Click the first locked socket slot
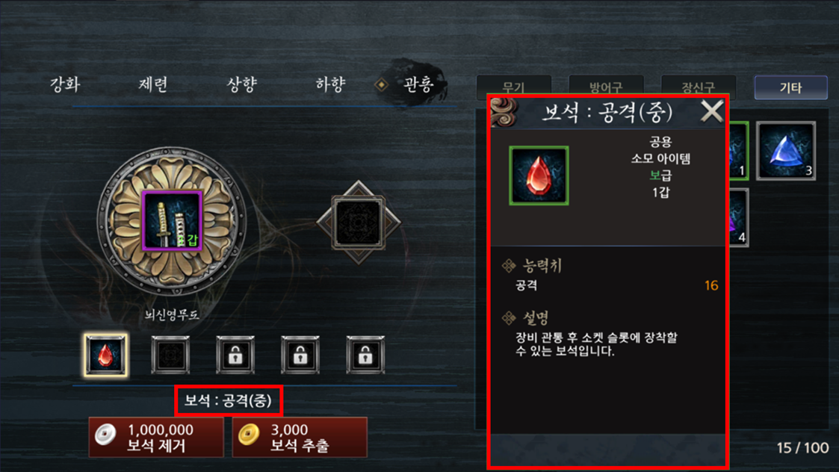Viewport: 839px width, 472px height. (235, 355)
